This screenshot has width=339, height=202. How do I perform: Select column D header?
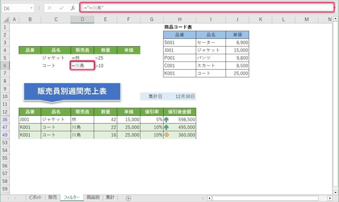pyautogui.click(x=82, y=20)
